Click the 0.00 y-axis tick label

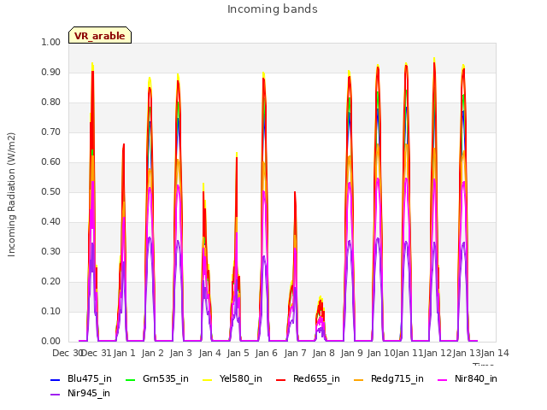51,342
